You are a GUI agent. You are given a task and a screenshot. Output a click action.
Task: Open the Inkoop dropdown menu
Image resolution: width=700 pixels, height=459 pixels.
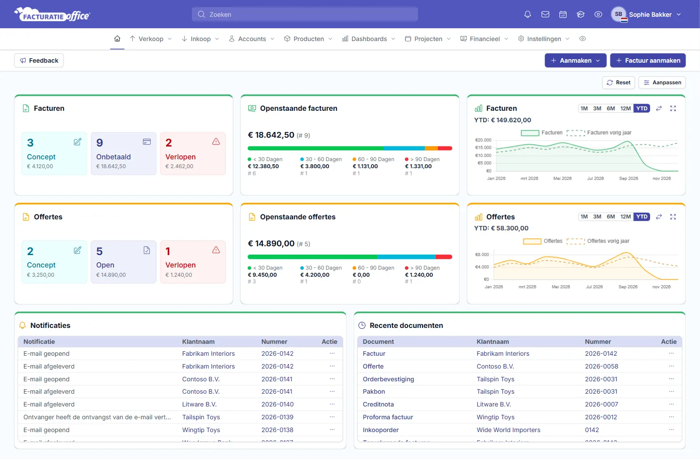click(201, 39)
